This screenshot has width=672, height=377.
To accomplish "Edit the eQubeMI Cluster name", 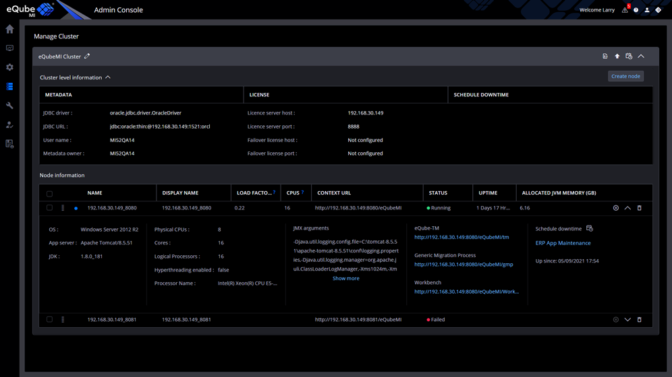I will (87, 56).
